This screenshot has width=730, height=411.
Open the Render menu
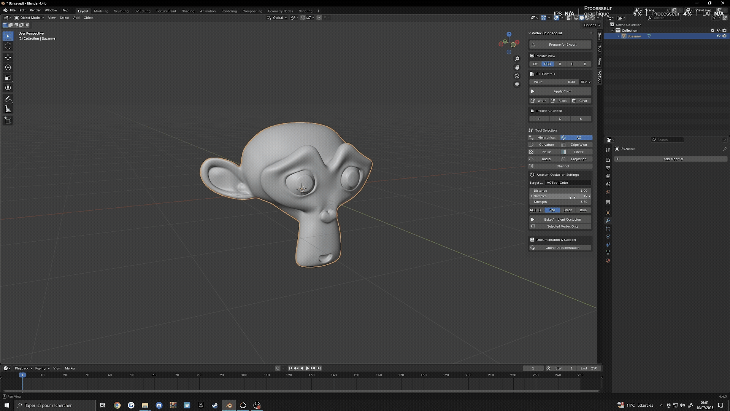pyautogui.click(x=35, y=10)
